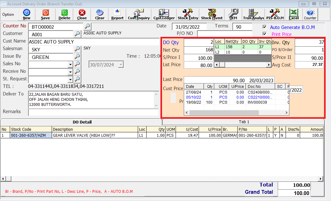Click the U/Cost column header
The image size is (331, 201).
[187, 129]
